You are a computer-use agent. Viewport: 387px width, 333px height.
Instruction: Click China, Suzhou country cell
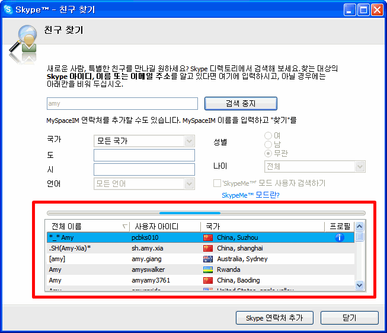pos(238,237)
